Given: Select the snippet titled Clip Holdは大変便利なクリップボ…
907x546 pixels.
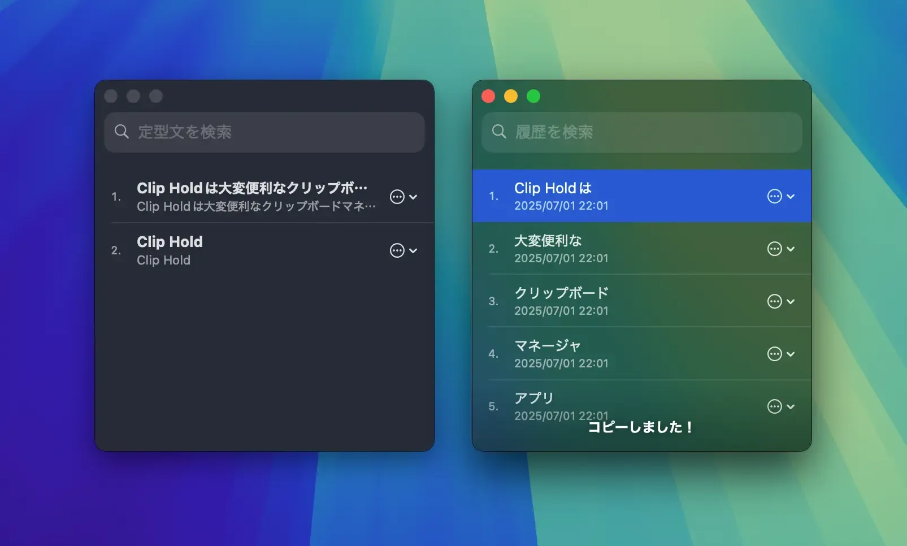Looking at the screenshot, I should coord(252,188).
